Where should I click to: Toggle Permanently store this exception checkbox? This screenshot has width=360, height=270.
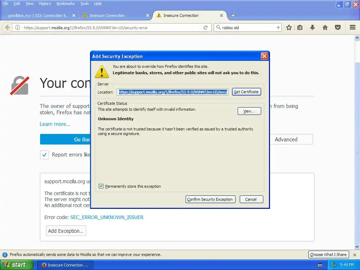point(101,186)
